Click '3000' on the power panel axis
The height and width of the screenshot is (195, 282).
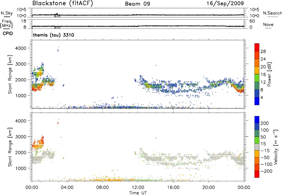(x=21, y=64)
